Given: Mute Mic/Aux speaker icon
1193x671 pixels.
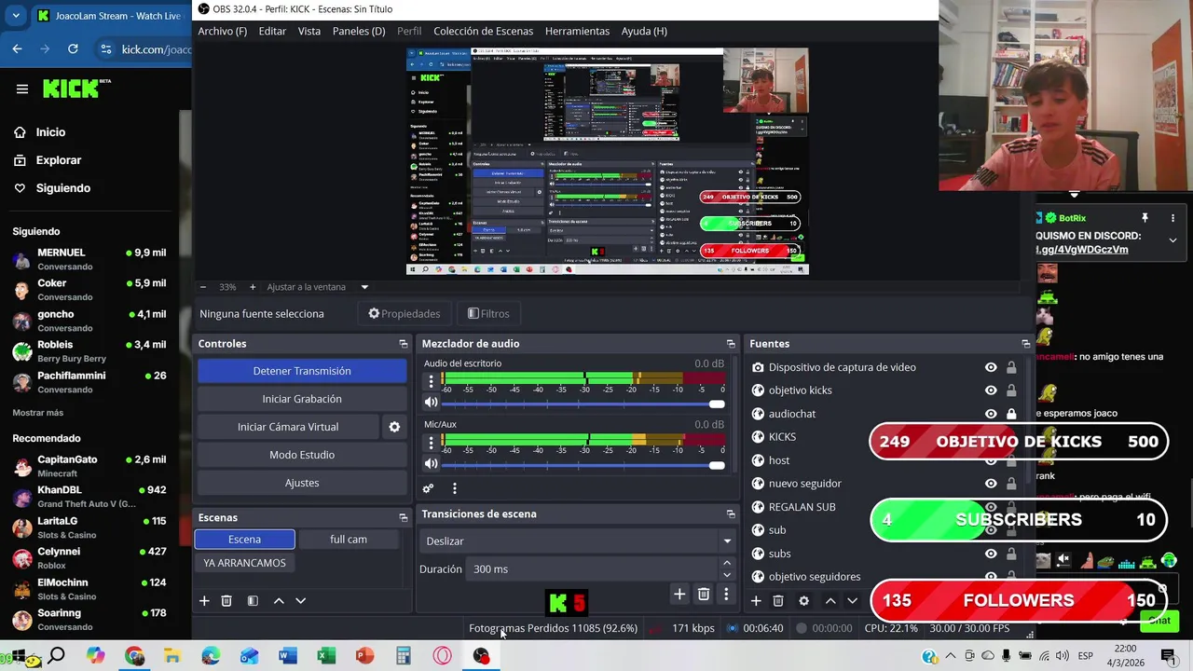Looking at the screenshot, I should [x=431, y=463].
